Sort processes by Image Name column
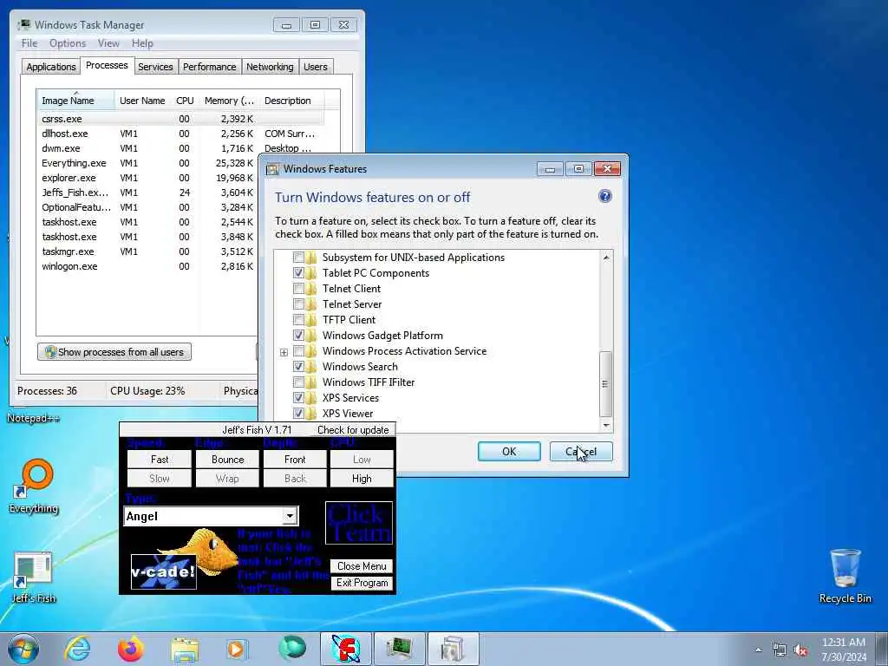Viewport: 888px width, 666px height. pos(76,101)
